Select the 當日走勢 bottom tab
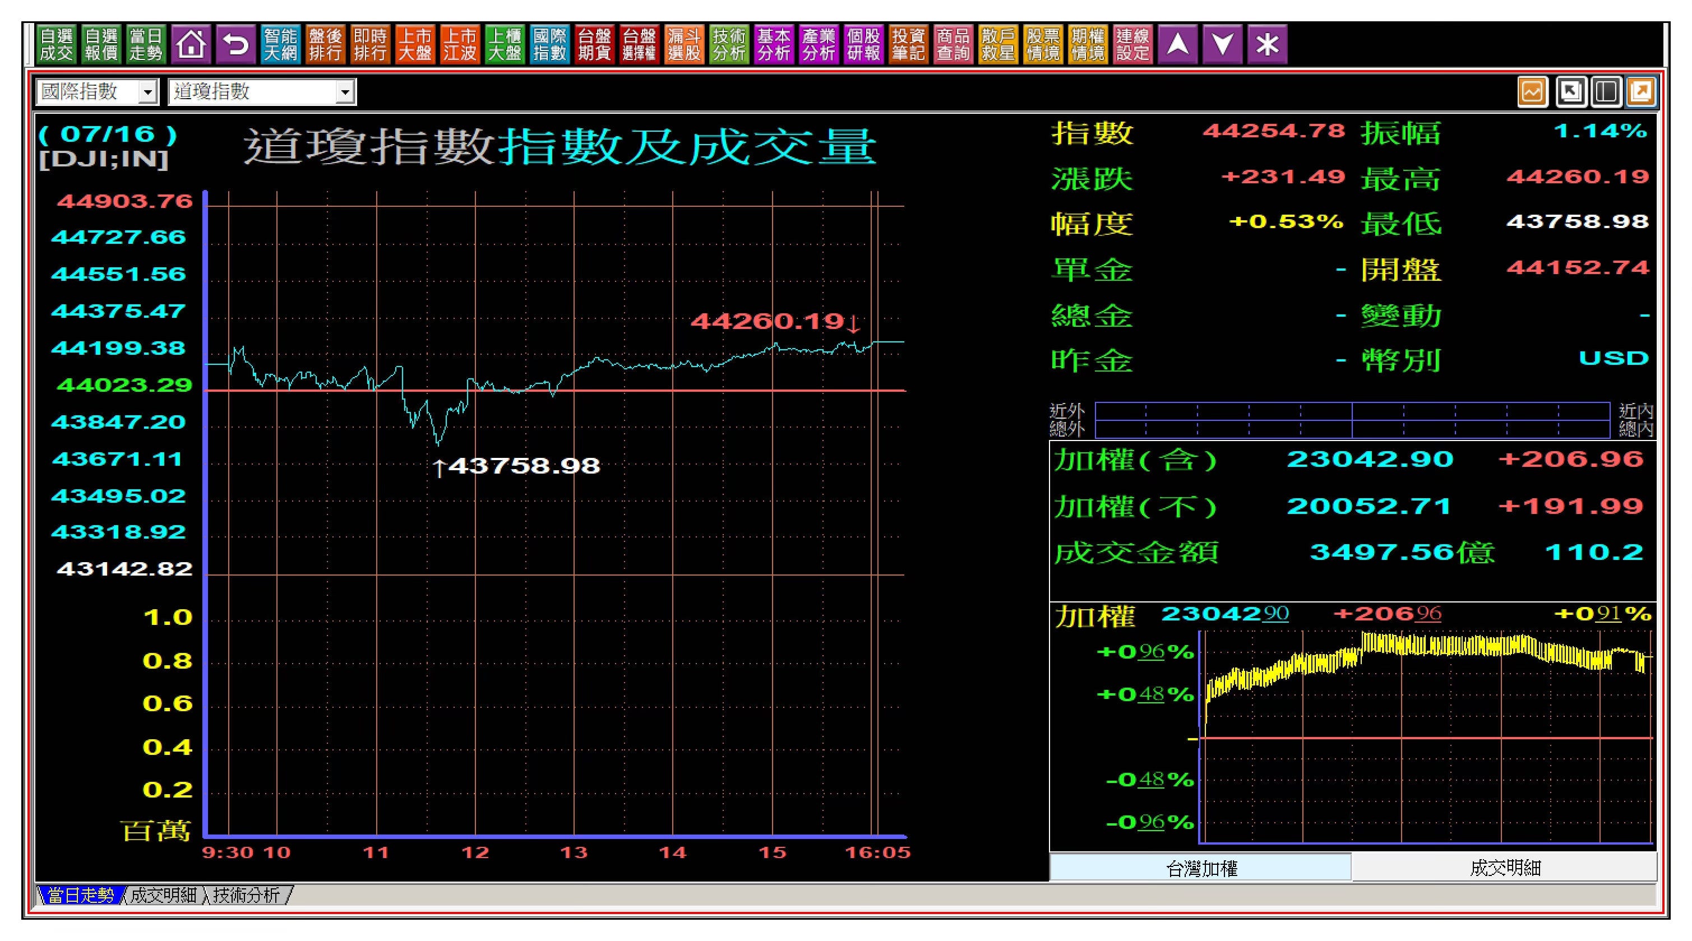The width and height of the screenshot is (1692, 941). tap(80, 895)
